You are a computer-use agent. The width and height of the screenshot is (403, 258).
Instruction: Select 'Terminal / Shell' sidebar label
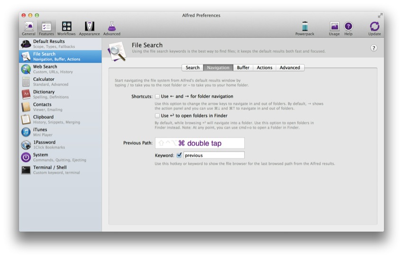pos(50,167)
